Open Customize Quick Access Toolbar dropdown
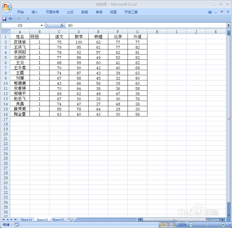The image size is (232, 228). click(28, 19)
